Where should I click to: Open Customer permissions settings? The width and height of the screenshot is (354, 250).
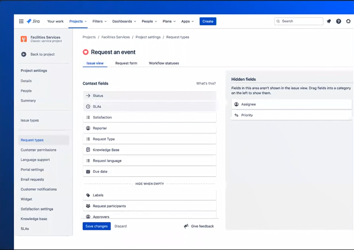(x=39, y=150)
